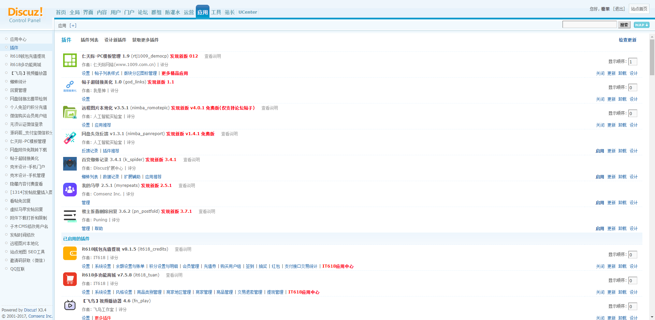Edit the 显示顺序 field of it618钱包充值提现

coord(632,255)
